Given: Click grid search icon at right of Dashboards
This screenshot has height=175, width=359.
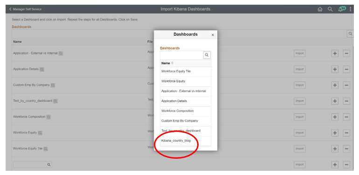Looking at the screenshot, I should pyautogui.click(x=350, y=34).
